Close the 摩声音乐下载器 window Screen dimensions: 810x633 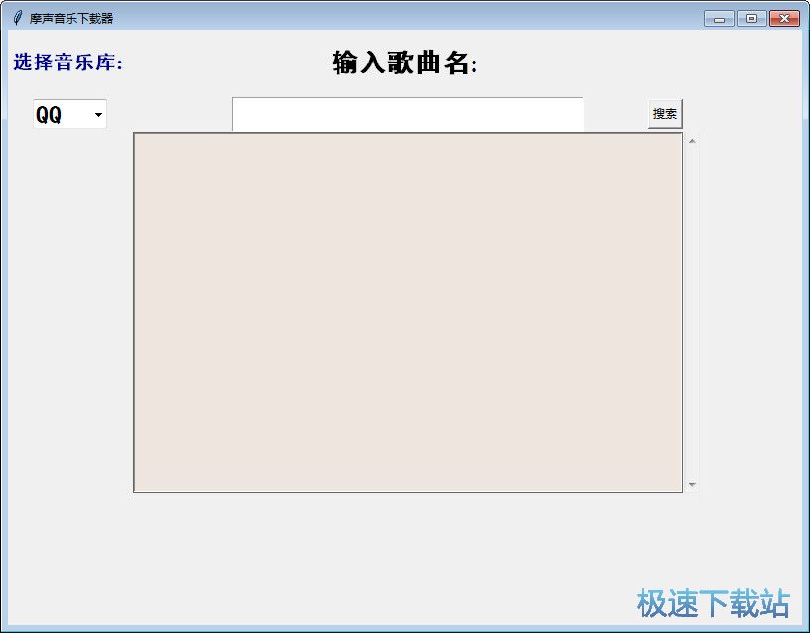coord(783,18)
